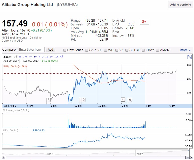Check the WB comparison box
Viewport: 194px width, 160px height.
pyautogui.click(x=105, y=50)
